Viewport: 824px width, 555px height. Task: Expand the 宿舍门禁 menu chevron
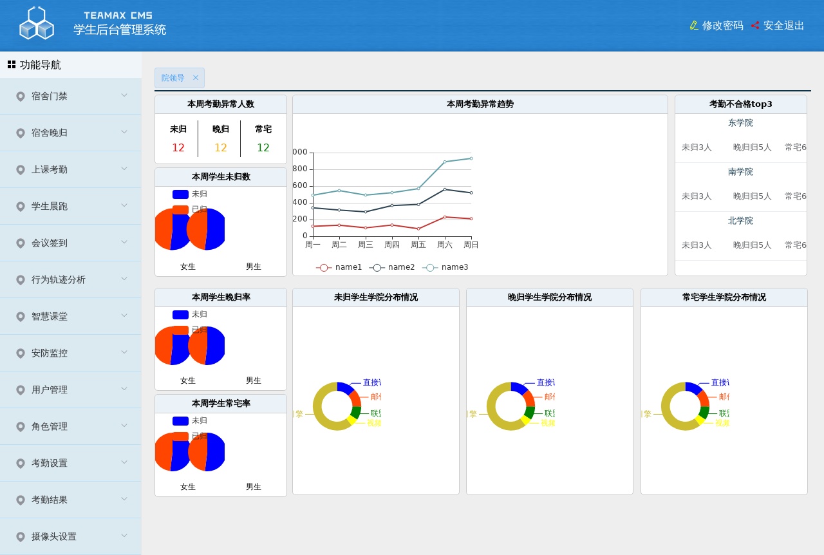pyautogui.click(x=124, y=95)
